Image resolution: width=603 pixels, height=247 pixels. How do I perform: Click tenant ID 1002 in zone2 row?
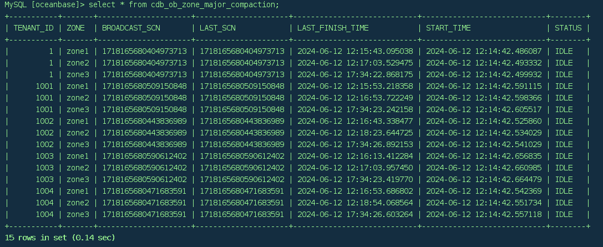point(44,133)
